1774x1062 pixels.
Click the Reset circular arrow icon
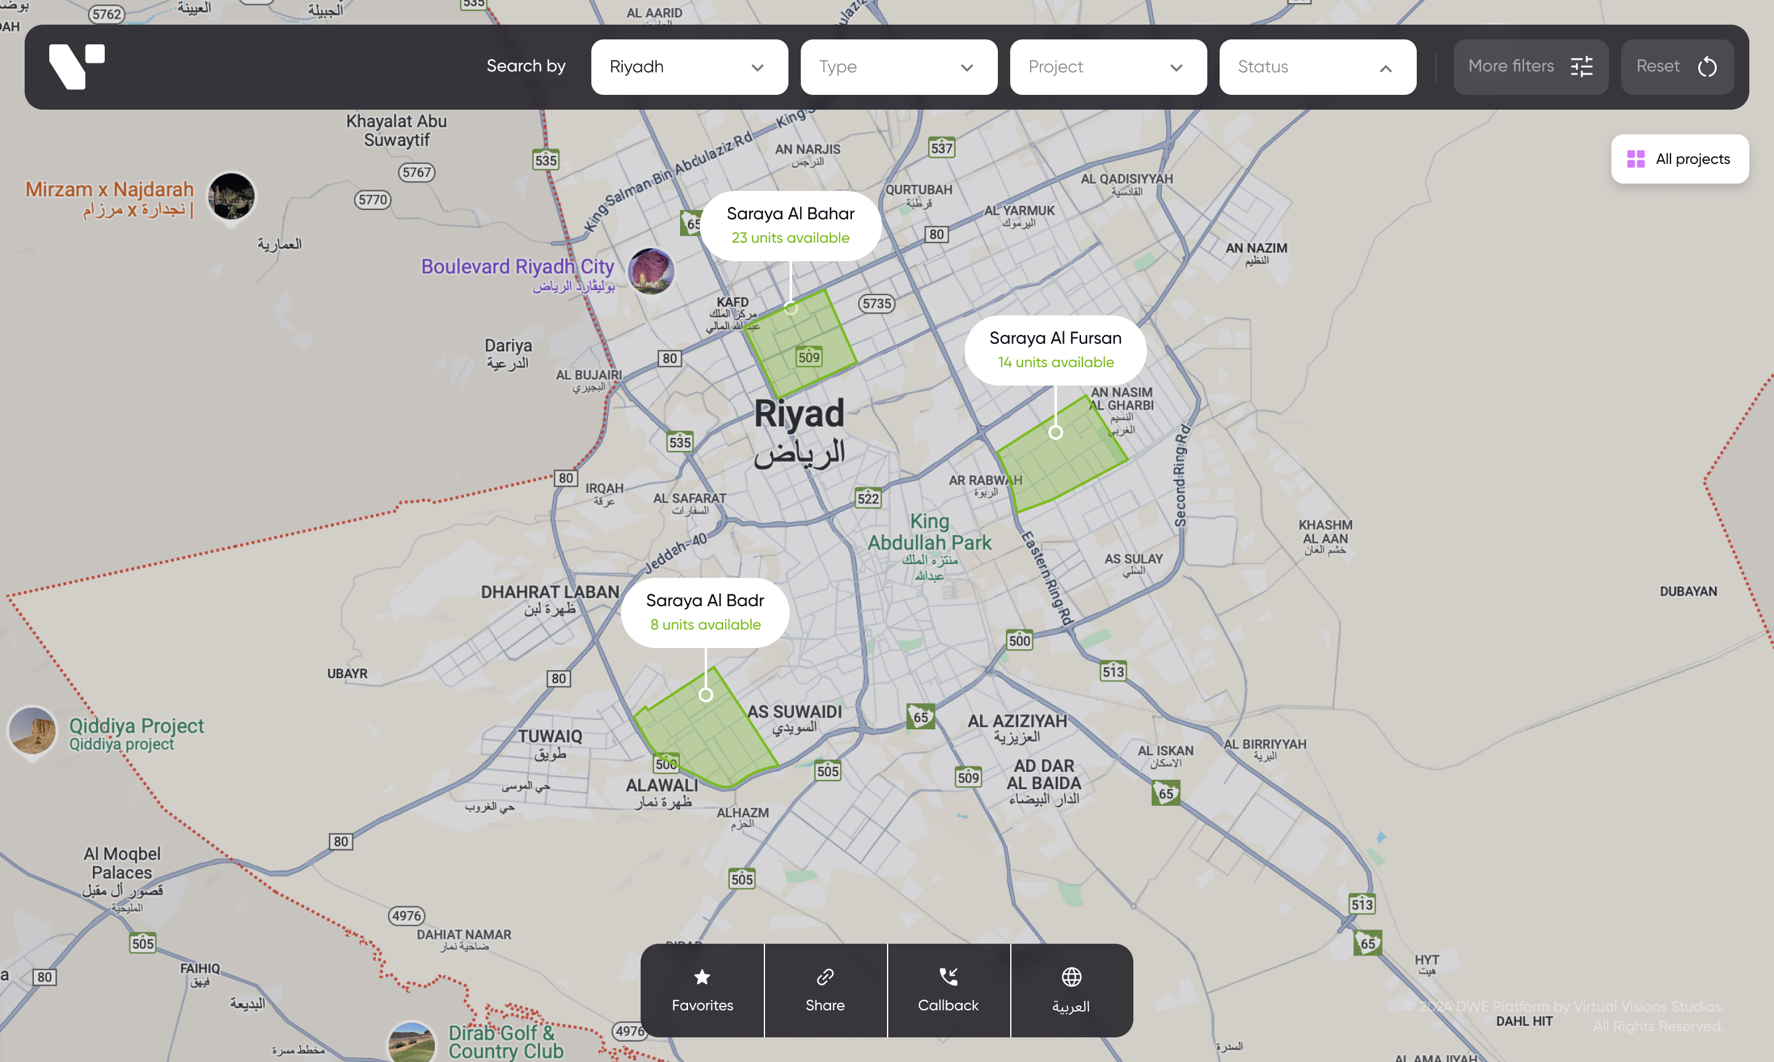tap(1707, 67)
